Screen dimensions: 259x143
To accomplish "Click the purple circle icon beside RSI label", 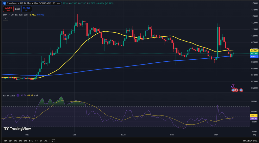I will tap(18, 96).
